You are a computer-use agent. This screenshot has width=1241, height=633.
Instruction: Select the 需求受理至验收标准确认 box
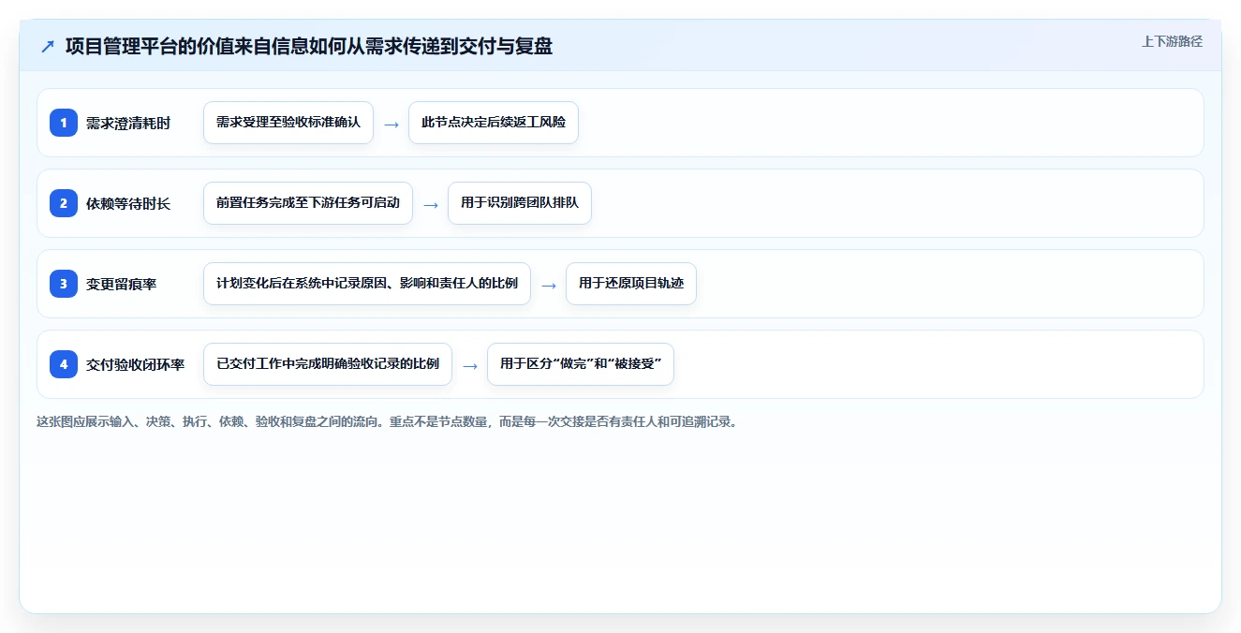coord(288,123)
